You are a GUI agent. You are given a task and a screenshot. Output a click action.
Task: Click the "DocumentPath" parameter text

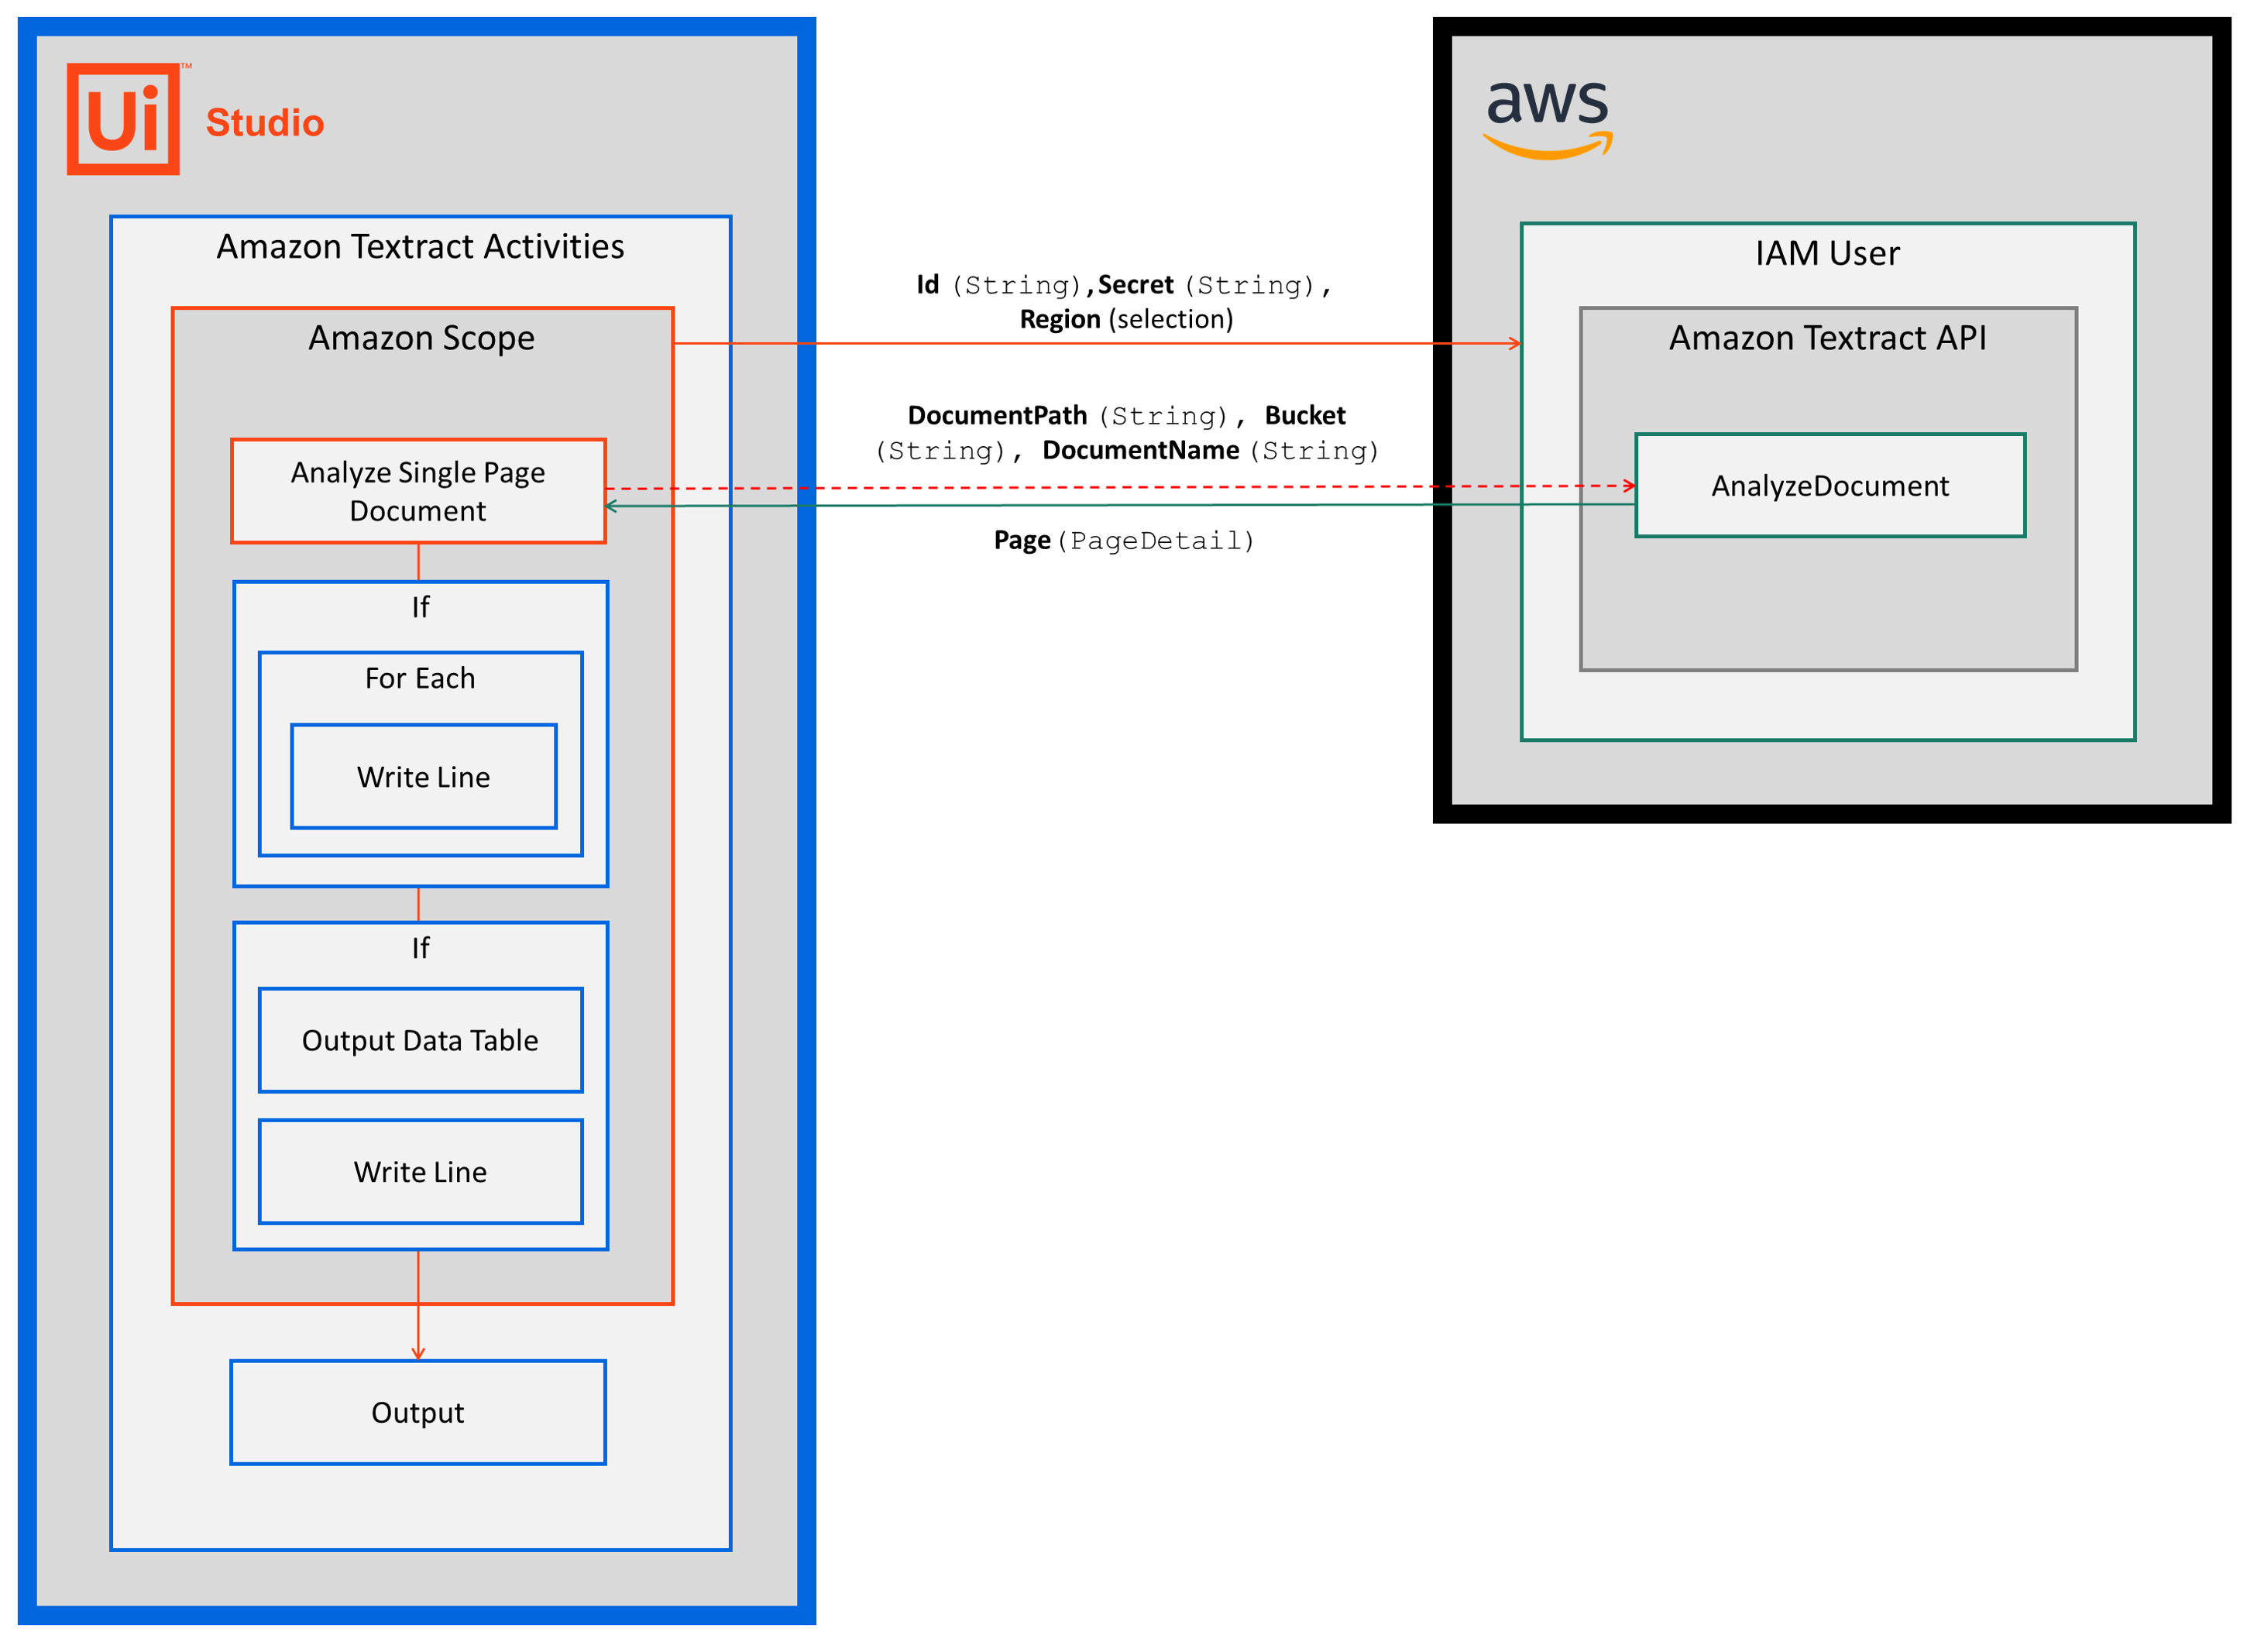(x=997, y=415)
